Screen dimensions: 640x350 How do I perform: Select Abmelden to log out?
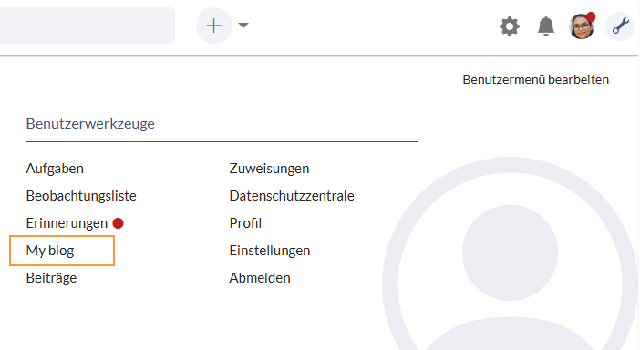point(260,278)
